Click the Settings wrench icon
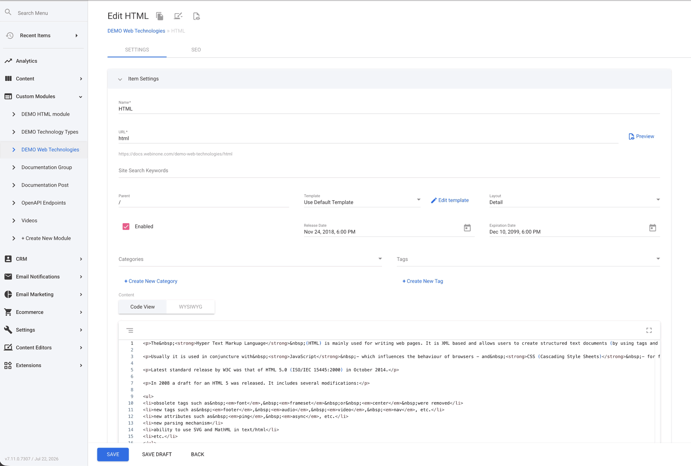Image resolution: width=691 pixels, height=466 pixels. (x=8, y=330)
